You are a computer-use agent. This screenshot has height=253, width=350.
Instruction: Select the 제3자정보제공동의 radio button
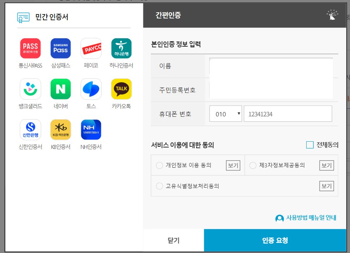(253, 166)
